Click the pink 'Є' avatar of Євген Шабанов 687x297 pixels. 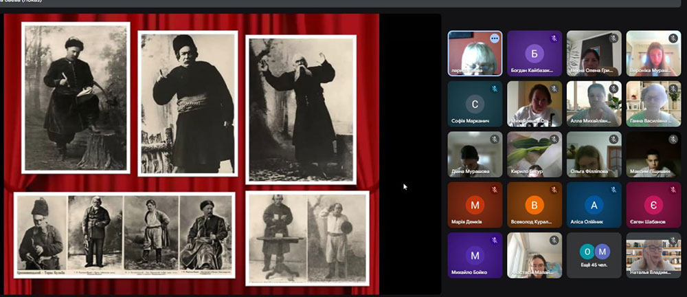coord(653,205)
